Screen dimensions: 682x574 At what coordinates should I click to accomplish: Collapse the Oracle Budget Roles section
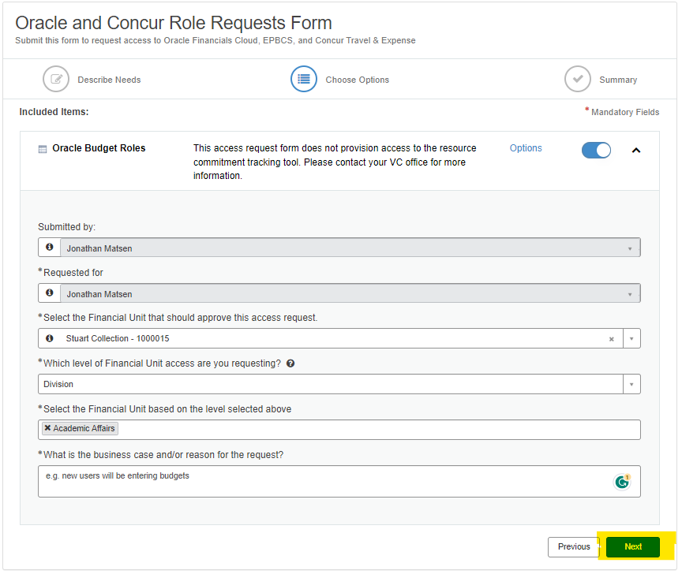(x=636, y=150)
